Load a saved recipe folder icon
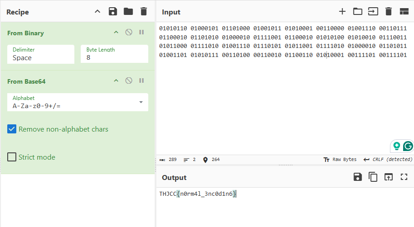The width and height of the screenshot is (414, 227). coord(128,12)
